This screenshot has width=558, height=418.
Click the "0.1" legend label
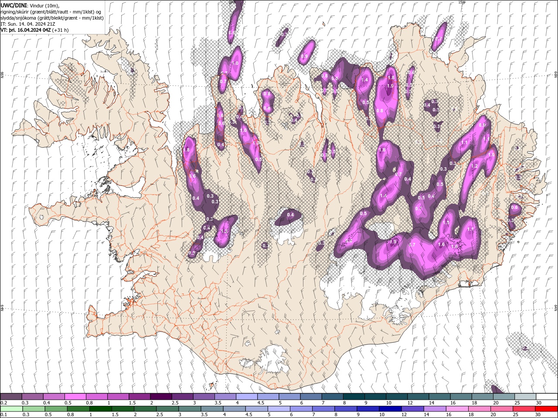[x=4, y=415]
